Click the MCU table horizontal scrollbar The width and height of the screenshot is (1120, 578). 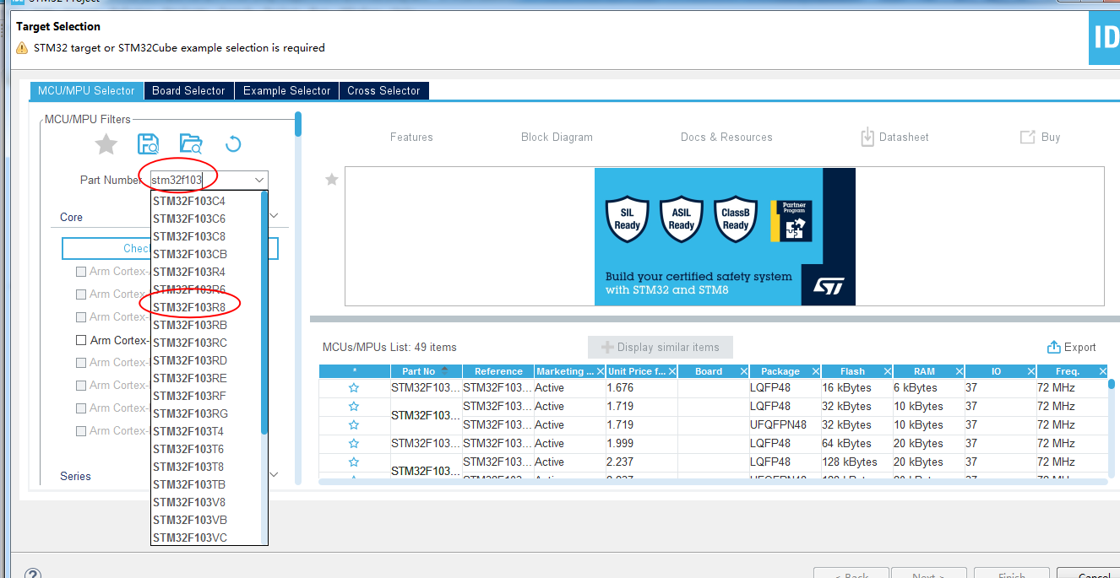[713, 482]
